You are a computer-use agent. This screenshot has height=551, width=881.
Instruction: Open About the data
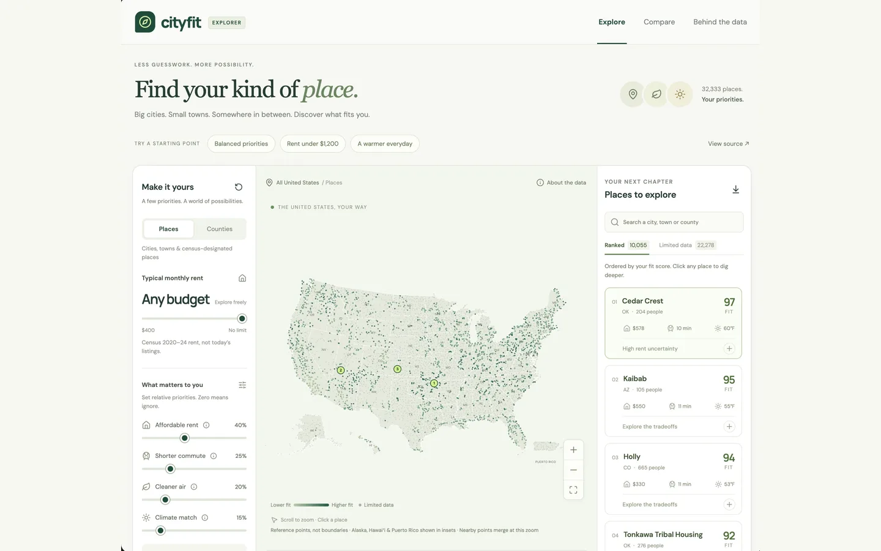(x=561, y=182)
